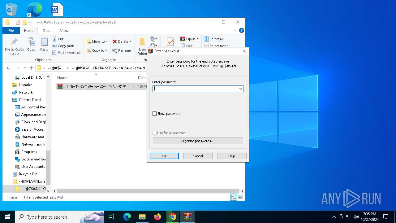396x223 pixels.
Task: Open Chrome from the taskbar
Action: click(x=173, y=217)
